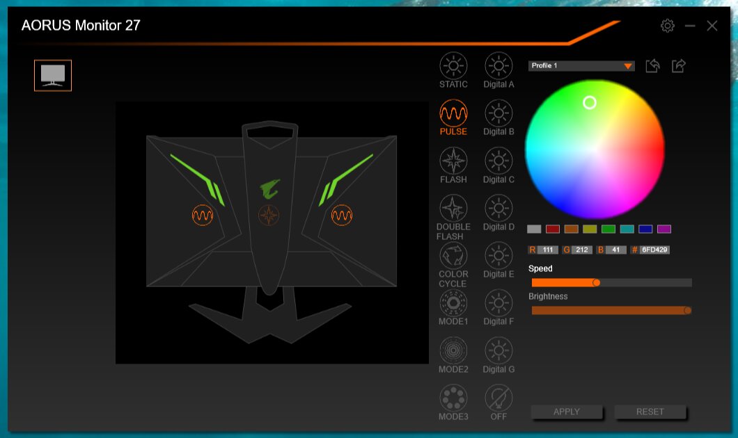Edit the R value field 111
The image size is (738, 438).
[x=547, y=250]
